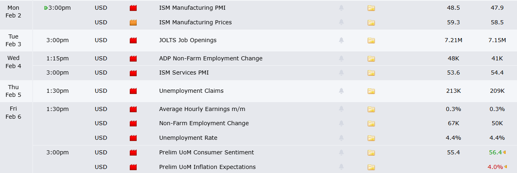
Task: Toggle alert bell for Prelim UoM Consumer Sentiment
Action: tap(341, 153)
